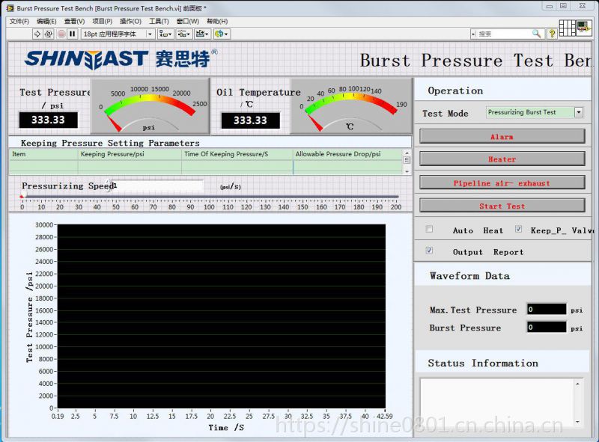Click the Test Pressure 333.33 readout
Image resolution: width=599 pixels, height=442 pixels.
pyautogui.click(x=49, y=120)
